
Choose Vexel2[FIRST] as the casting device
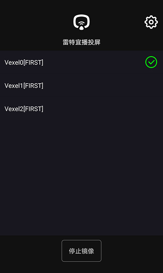81,109
